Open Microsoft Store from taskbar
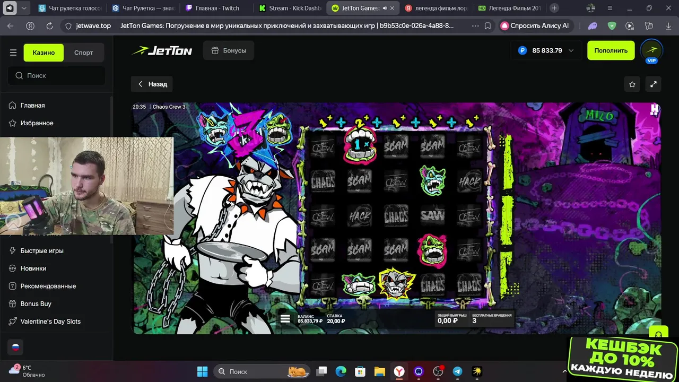This screenshot has width=679, height=382. tap(360, 371)
